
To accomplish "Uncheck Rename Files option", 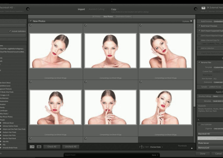I will [199, 62].
